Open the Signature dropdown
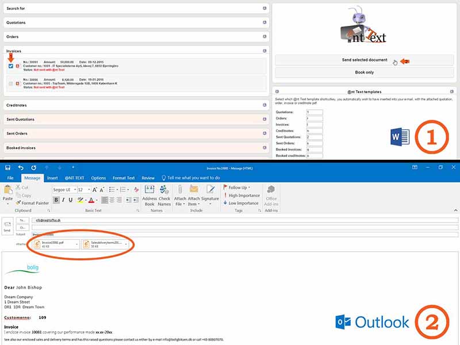This screenshot has width=460, height=345. point(210,195)
